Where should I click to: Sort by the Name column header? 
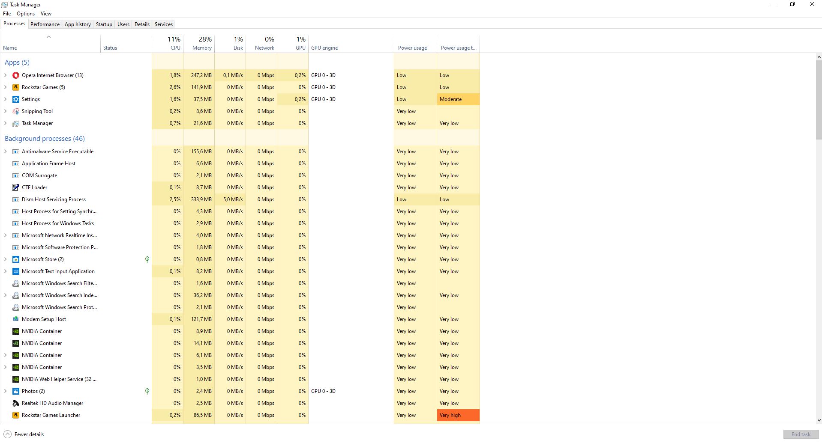(50, 44)
